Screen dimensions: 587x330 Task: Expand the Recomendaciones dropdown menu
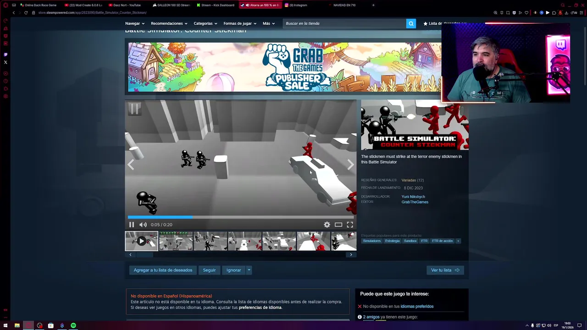pyautogui.click(x=169, y=23)
